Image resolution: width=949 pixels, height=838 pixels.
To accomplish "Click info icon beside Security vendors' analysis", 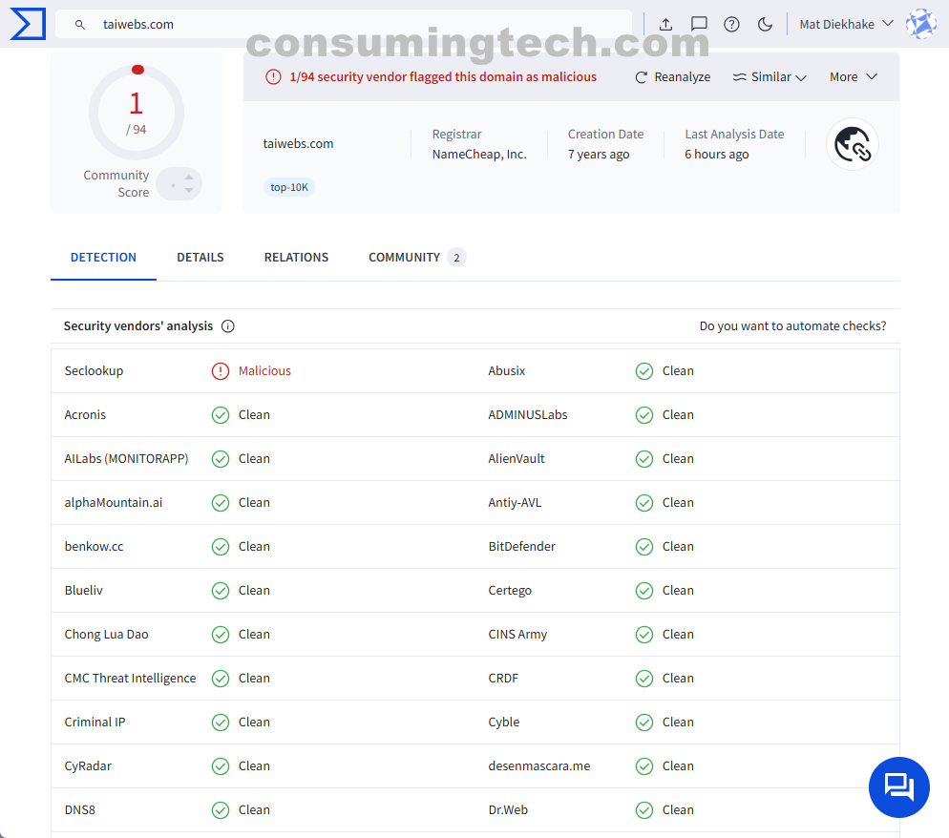I will coord(228,326).
